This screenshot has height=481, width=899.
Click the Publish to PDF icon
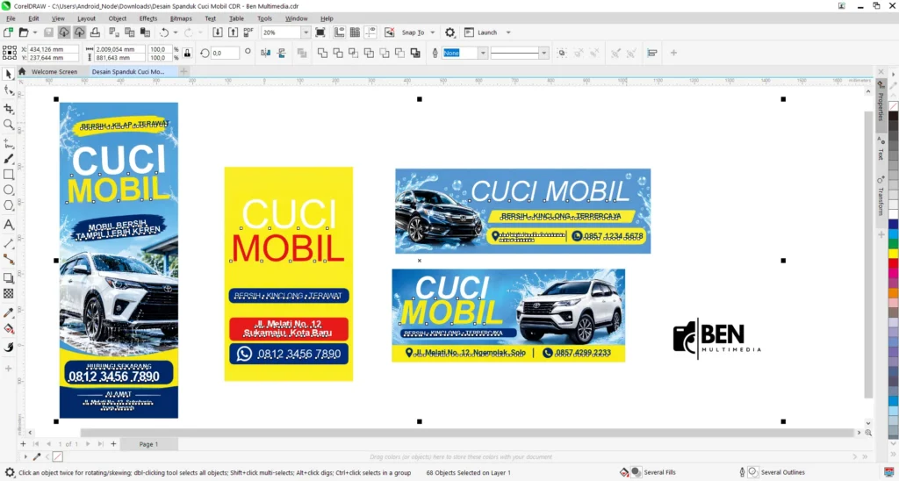click(248, 32)
